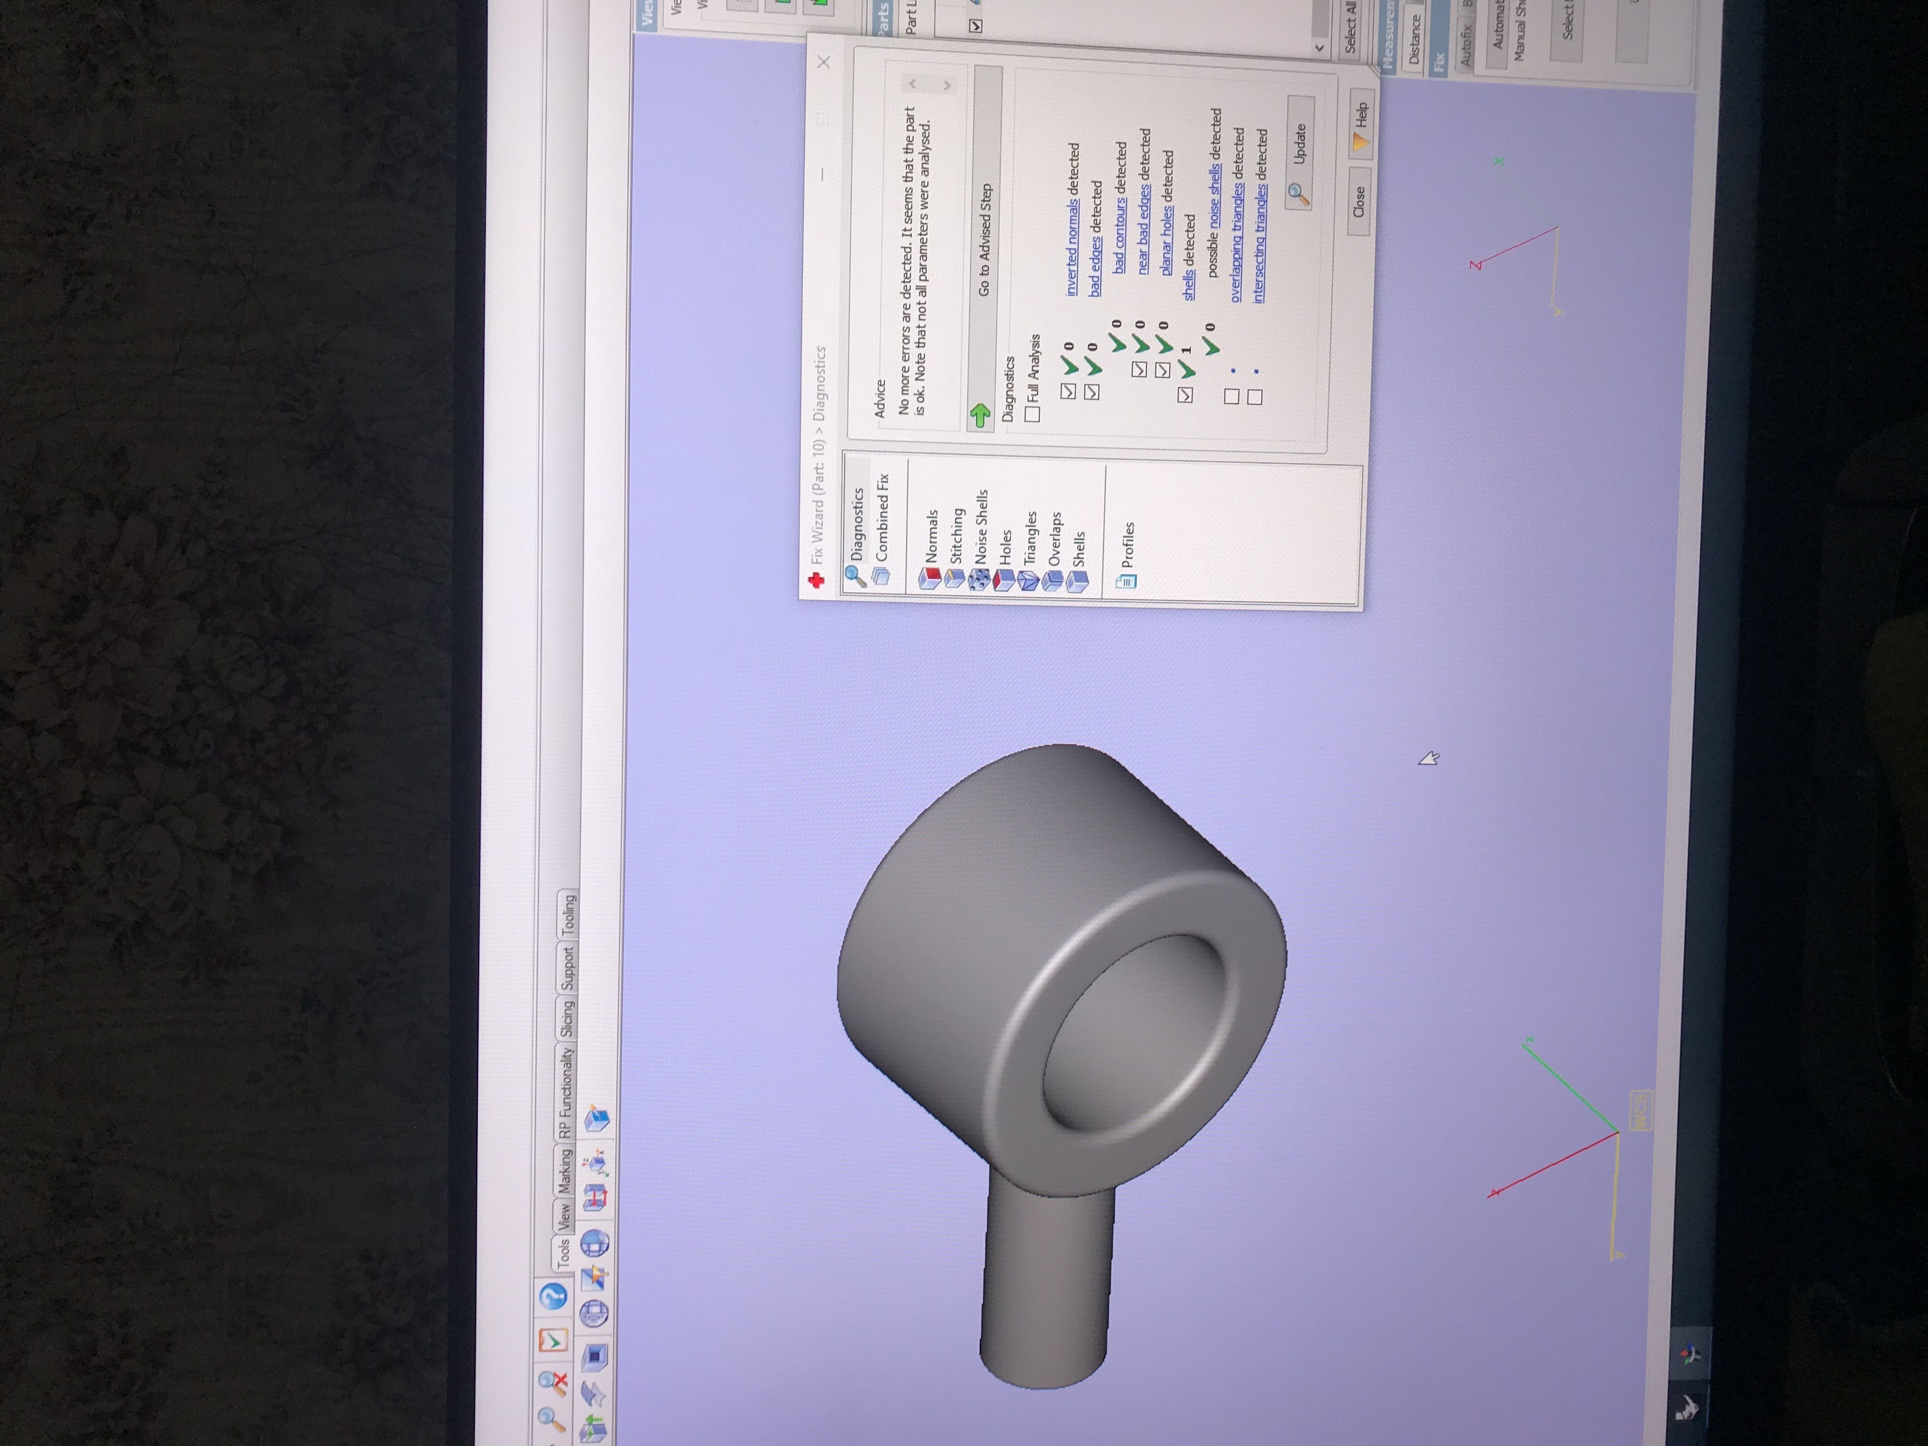Click the intersecting triangles link
This screenshot has width=1928, height=1446.
(x=1260, y=244)
